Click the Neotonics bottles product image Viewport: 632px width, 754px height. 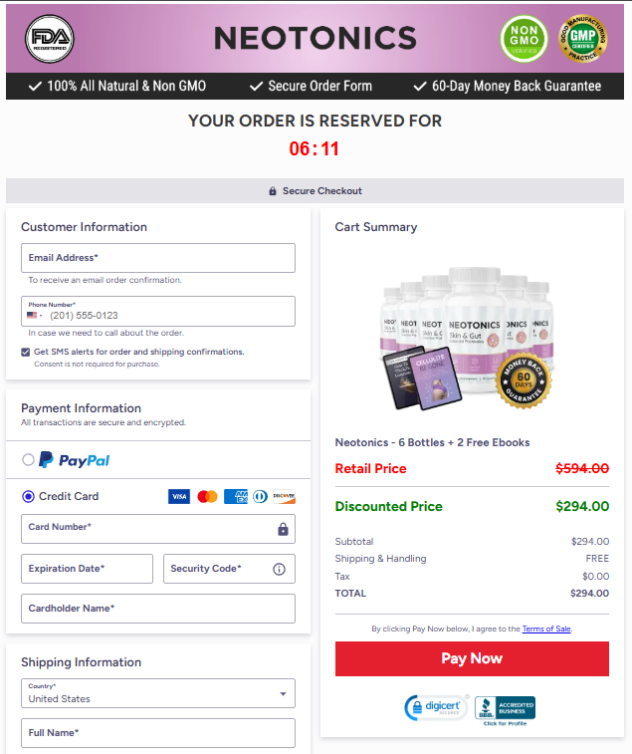coord(468,338)
